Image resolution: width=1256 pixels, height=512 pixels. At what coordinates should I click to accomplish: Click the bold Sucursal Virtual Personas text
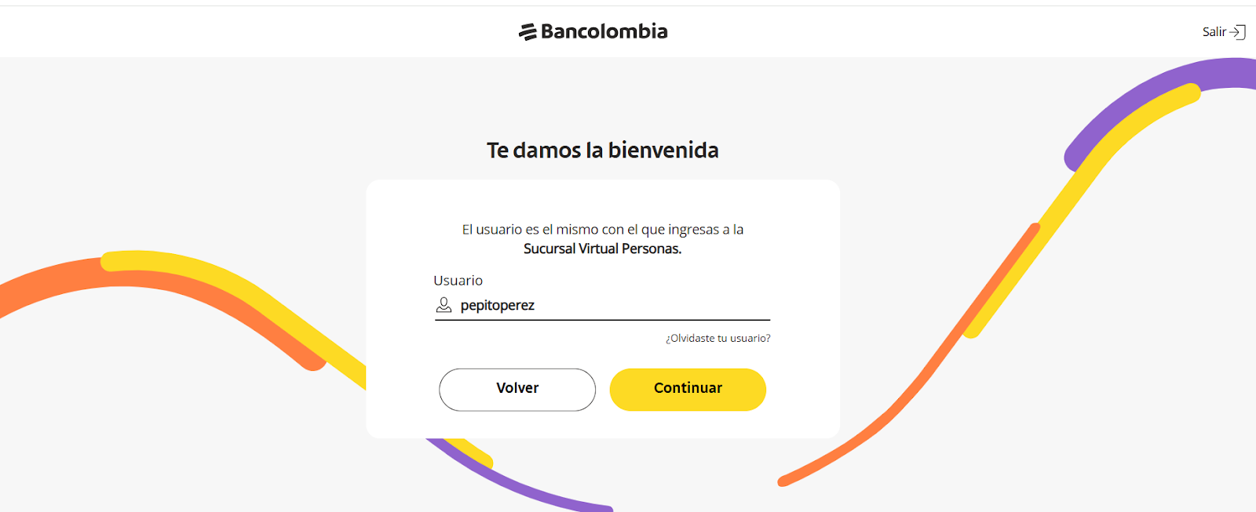click(602, 249)
